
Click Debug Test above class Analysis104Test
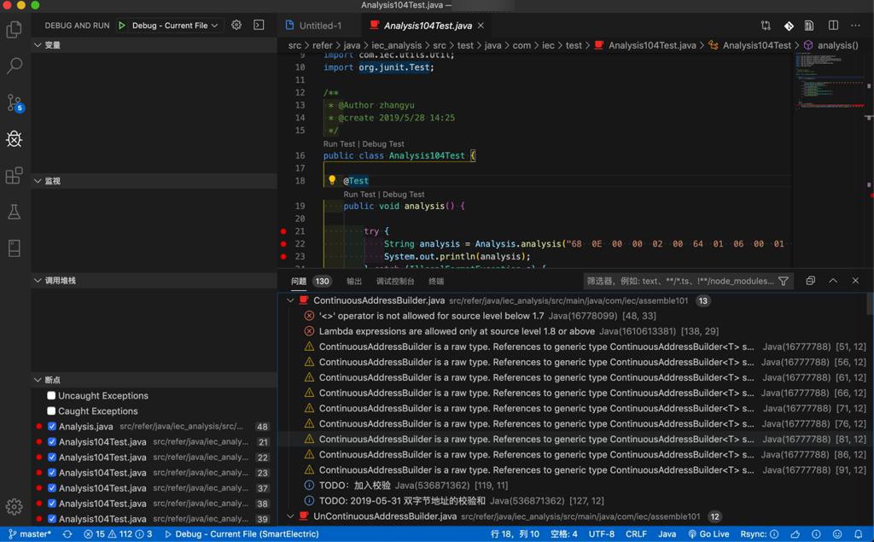[383, 144]
